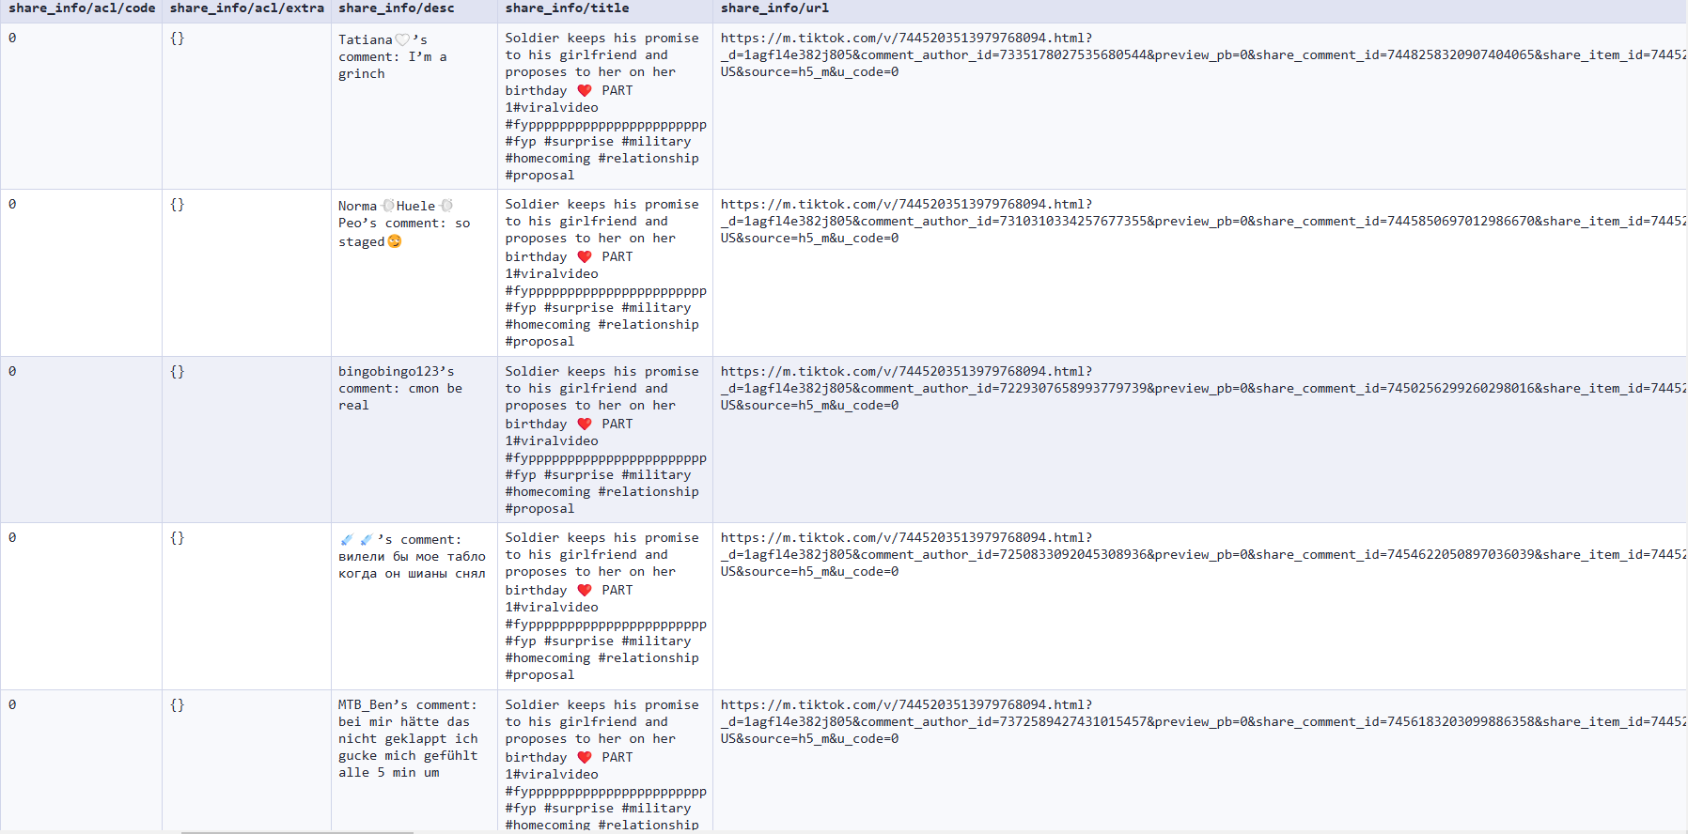
Task: Select the acl code 0 in Norma Huele's row
Action: pyautogui.click(x=82, y=272)
